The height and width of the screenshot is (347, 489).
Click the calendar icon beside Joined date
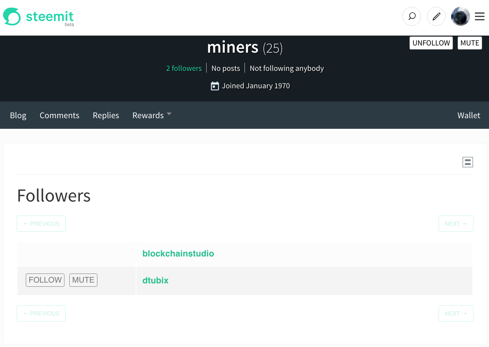215,86
